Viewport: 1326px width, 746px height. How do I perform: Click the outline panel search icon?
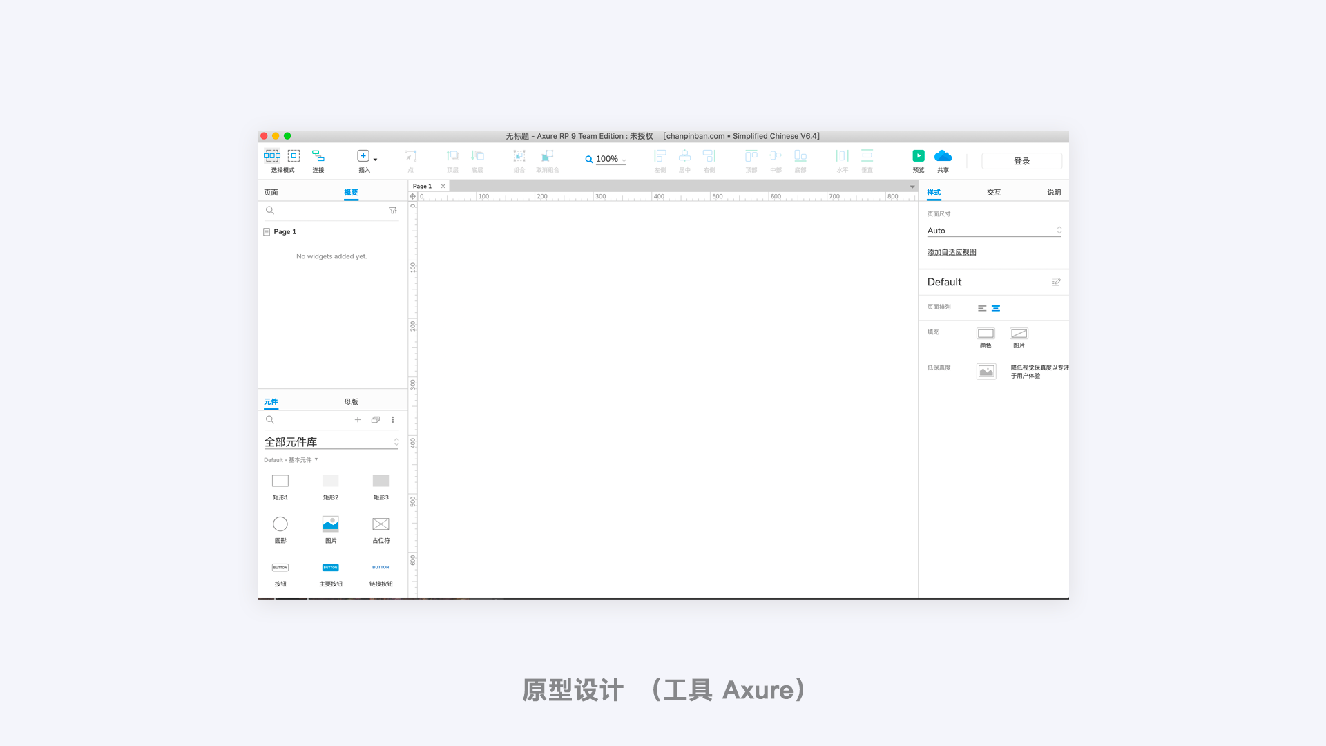coord(270,211)
